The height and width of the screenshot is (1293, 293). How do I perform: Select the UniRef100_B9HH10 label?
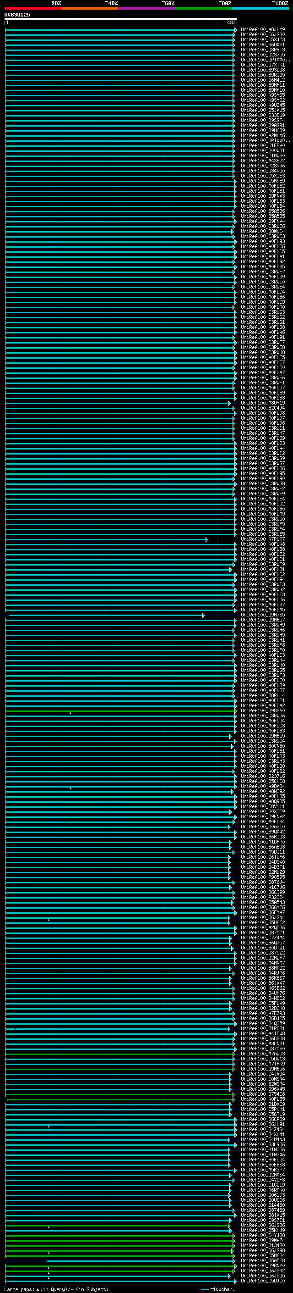[x=263, y=90]
